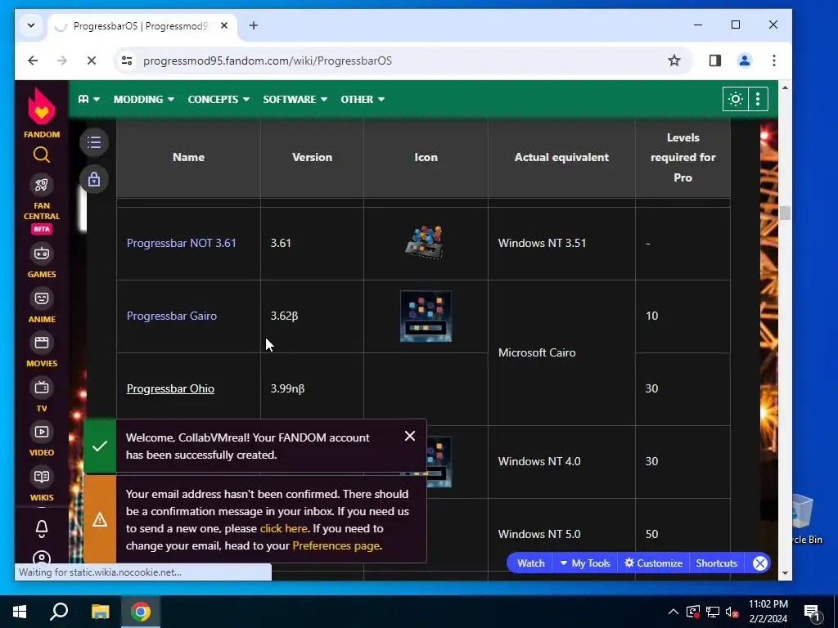Viewport: 838px width, 628px height.
Task: Open the user profile avatar in Fandom sidebar
Action: click(x=41, y=558)
